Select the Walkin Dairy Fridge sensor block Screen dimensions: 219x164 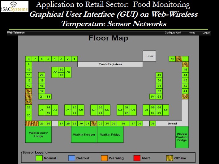point(38,134)
